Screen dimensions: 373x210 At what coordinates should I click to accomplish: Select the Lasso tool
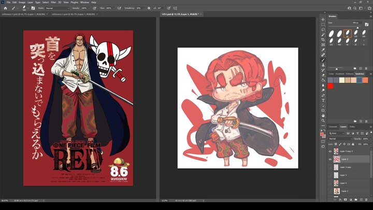(323, 30)
